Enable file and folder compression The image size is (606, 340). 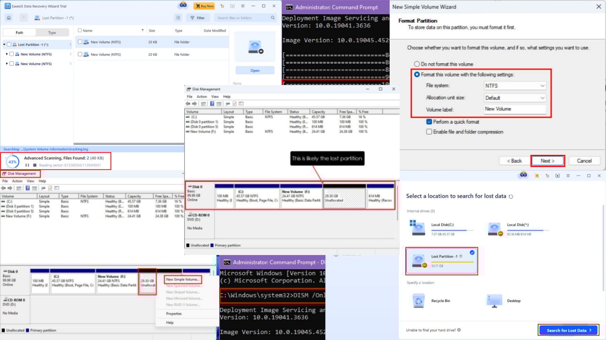(x=429, y=132)
